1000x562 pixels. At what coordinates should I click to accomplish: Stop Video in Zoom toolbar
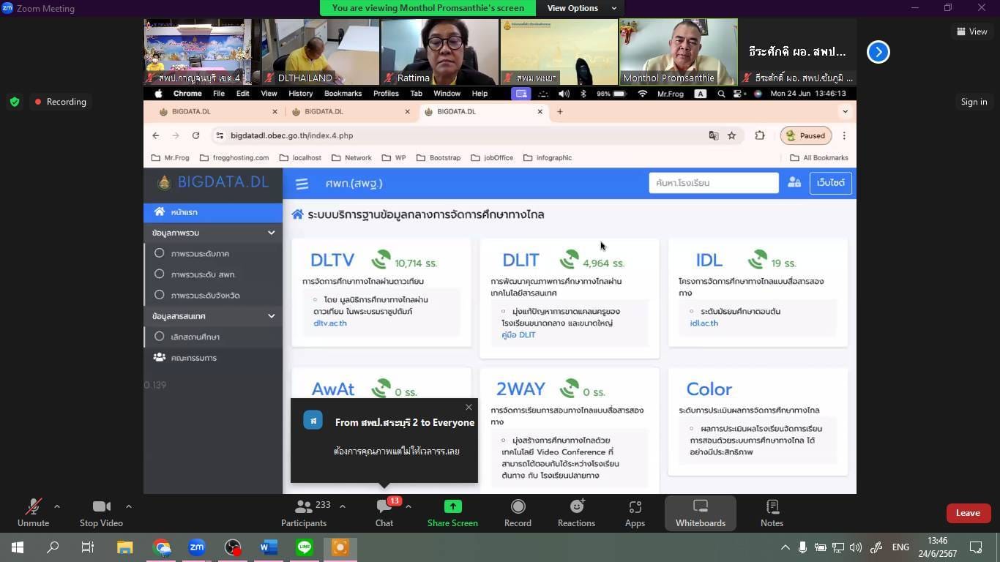pos(101,513)
